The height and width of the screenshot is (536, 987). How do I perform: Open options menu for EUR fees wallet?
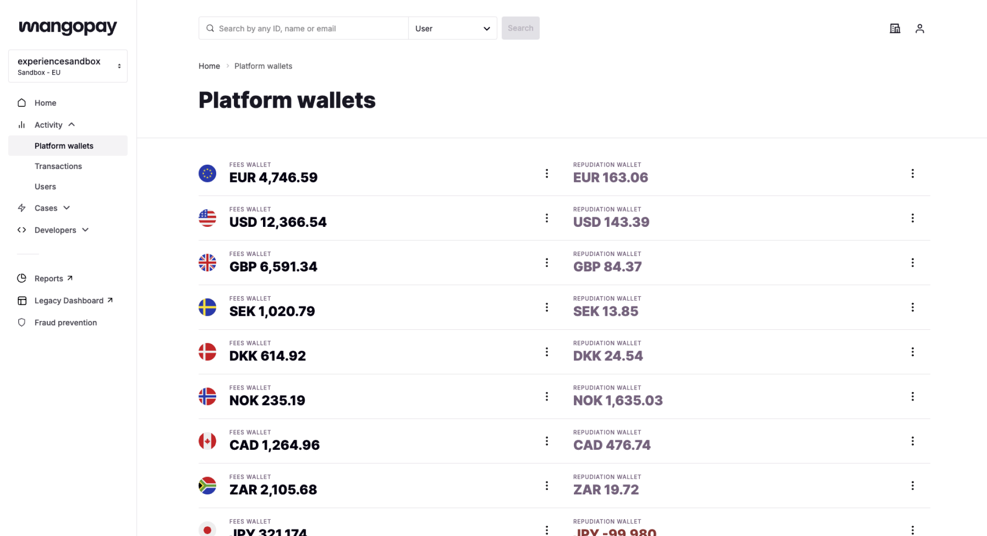(547, 173)
